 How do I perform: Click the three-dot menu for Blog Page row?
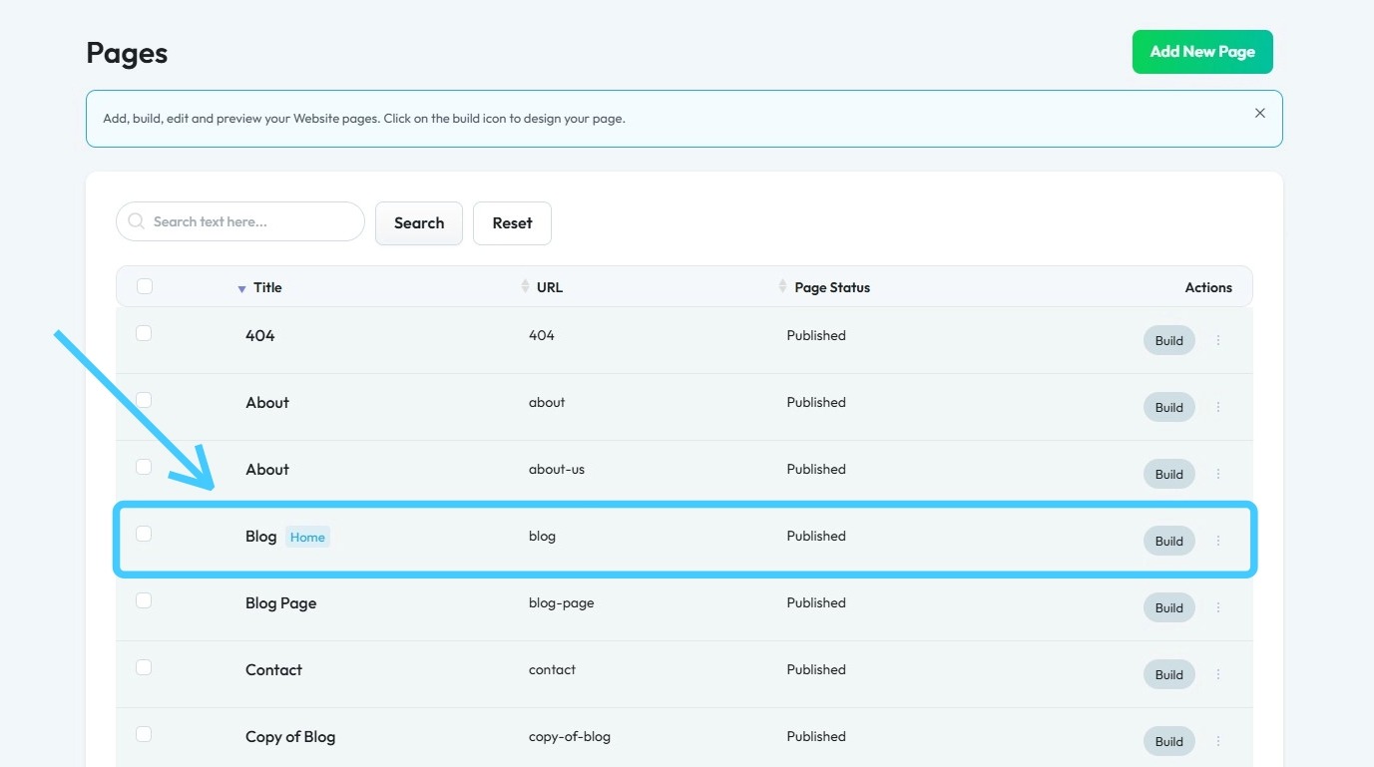[1218, 607]
